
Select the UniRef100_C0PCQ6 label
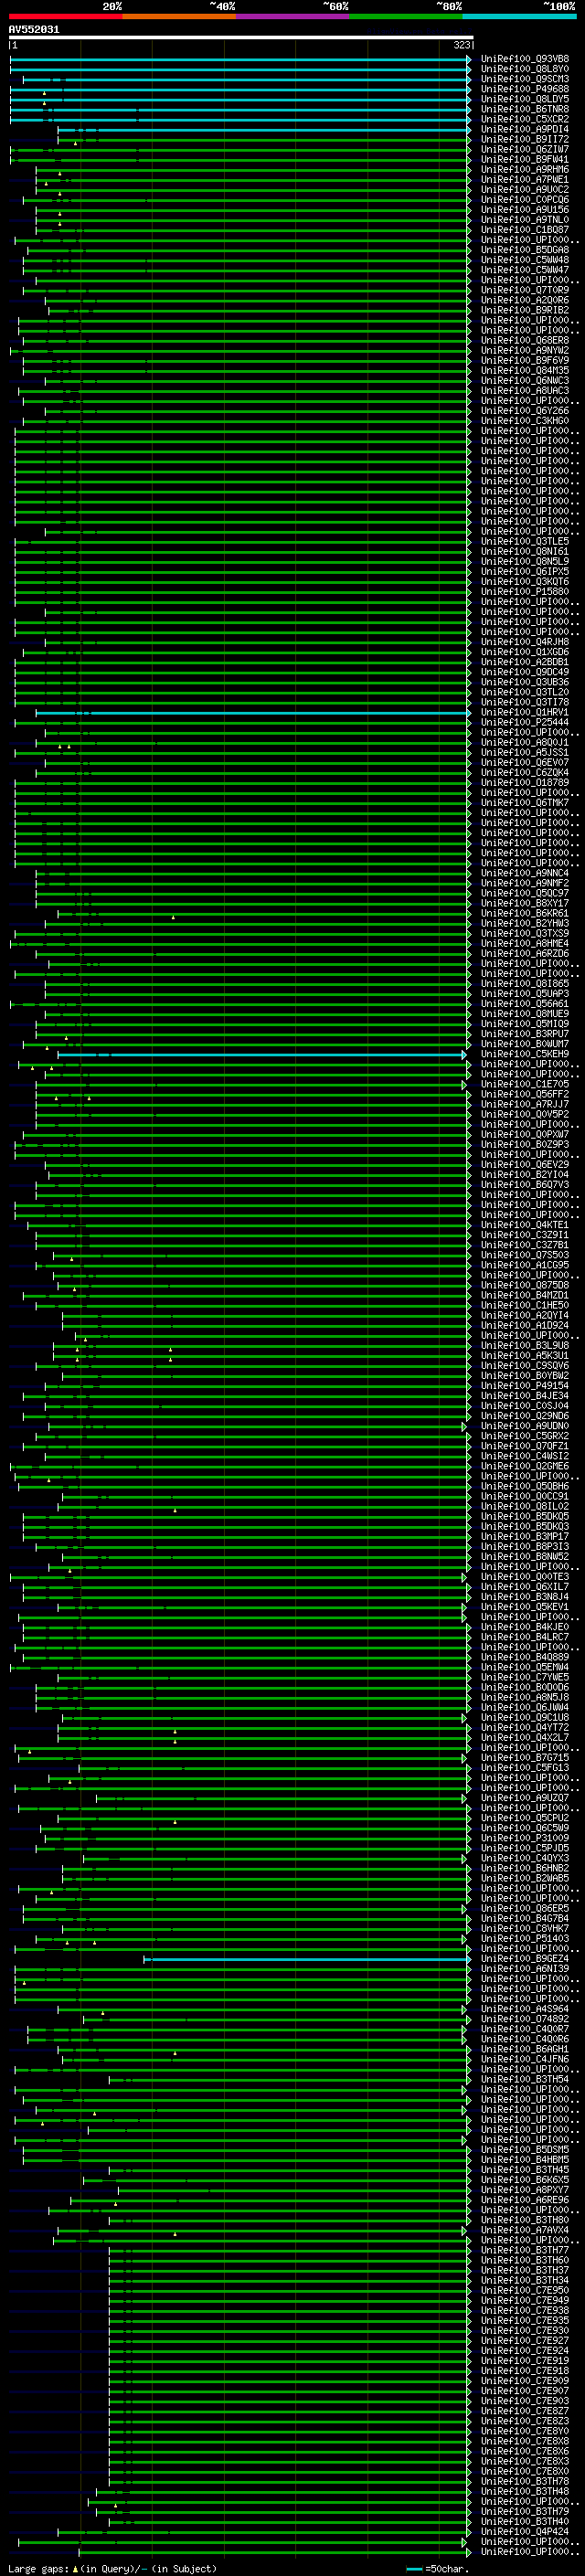(525, 200)
